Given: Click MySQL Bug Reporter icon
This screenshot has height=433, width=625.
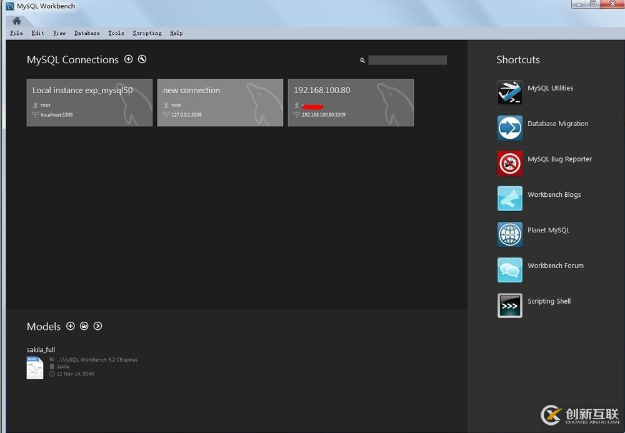Looking at the screenshot, I should (510, 163).
